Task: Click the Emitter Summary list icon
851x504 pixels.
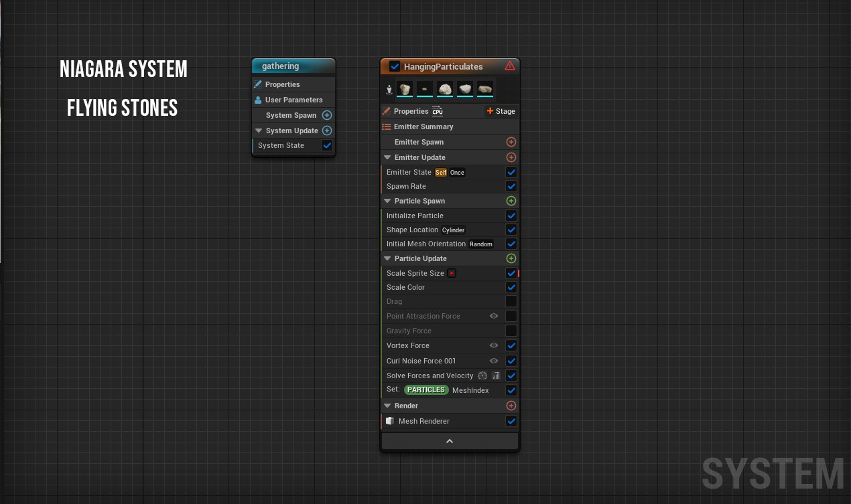Action: pos(387,127)
